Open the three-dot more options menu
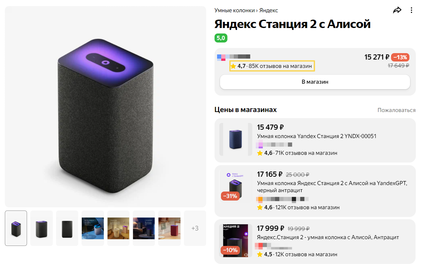The width and height of the screenshot is (421, 272). [x=411, y=10]
